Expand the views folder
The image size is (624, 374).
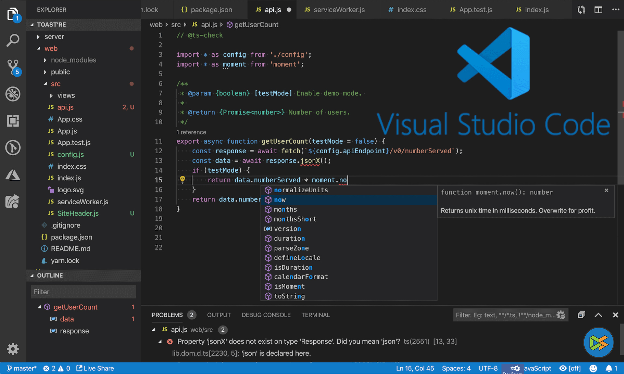click(x=66, y=95)
